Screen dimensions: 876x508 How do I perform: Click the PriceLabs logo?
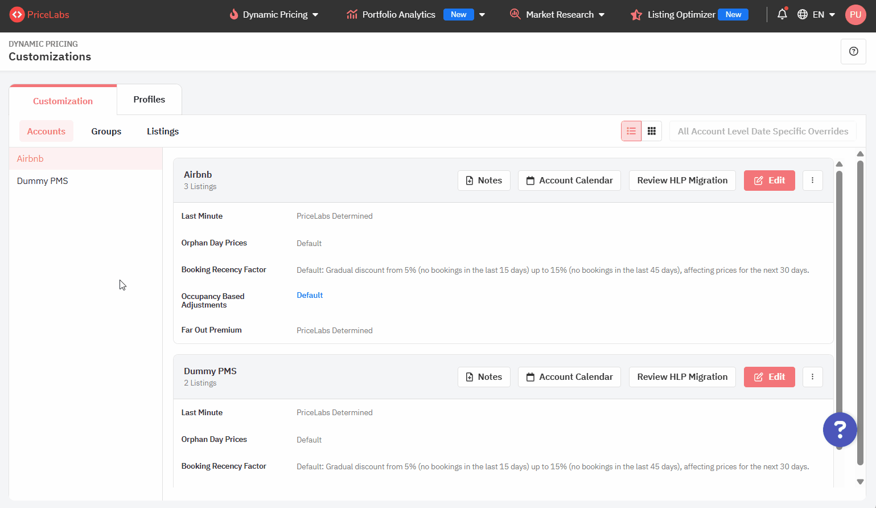coord(39,15)
